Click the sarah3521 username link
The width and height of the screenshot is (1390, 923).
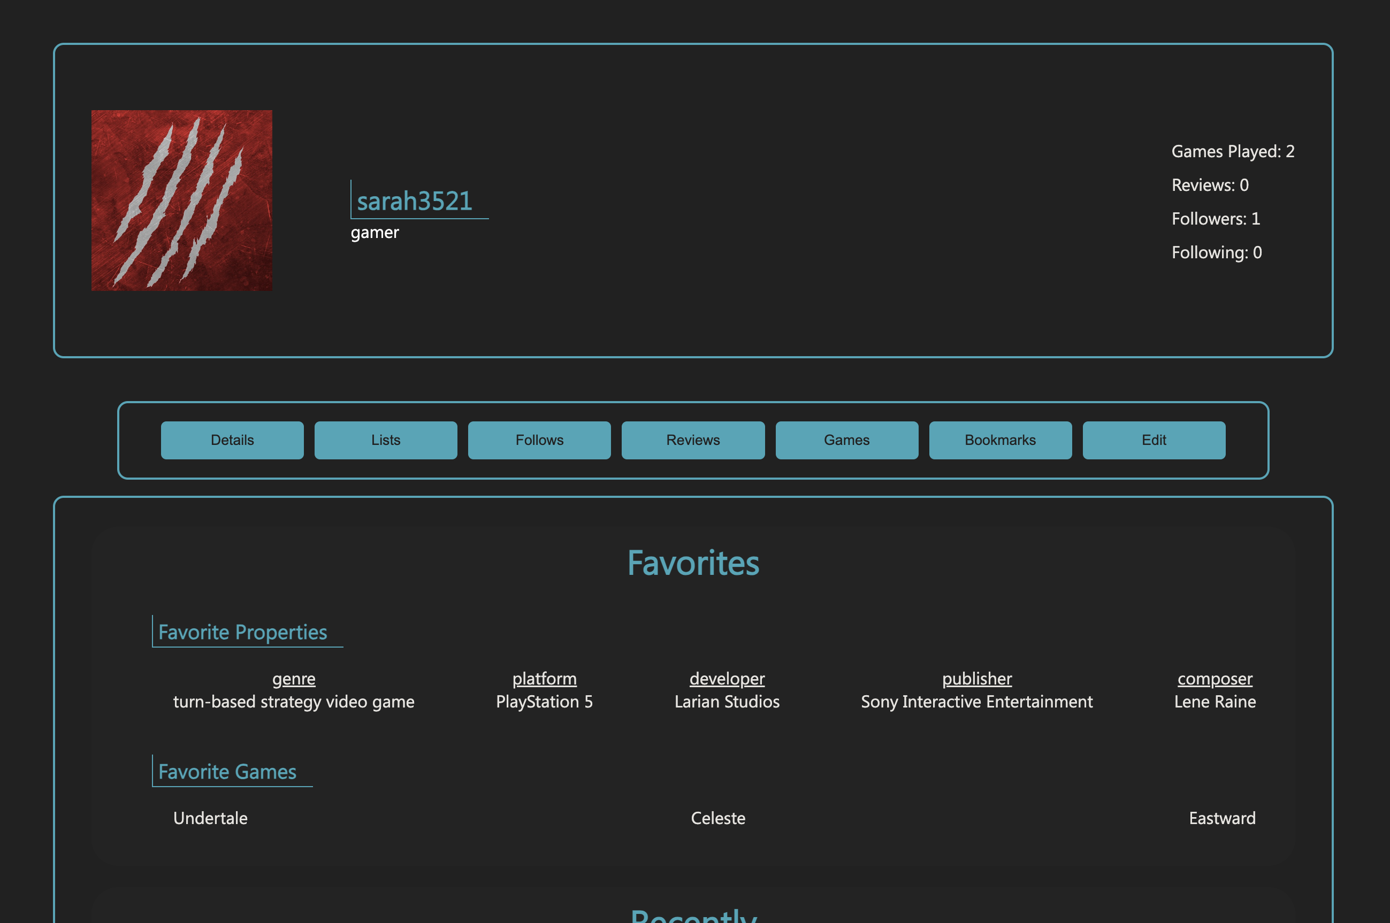415,201
